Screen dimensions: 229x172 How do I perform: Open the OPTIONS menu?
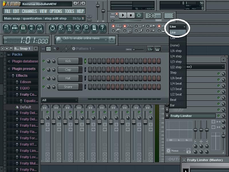[56, 11]
